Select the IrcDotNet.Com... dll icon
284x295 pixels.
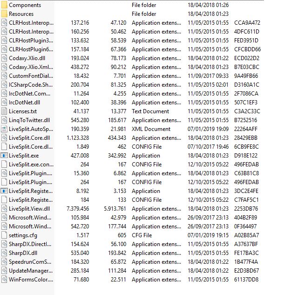(4, 94)
